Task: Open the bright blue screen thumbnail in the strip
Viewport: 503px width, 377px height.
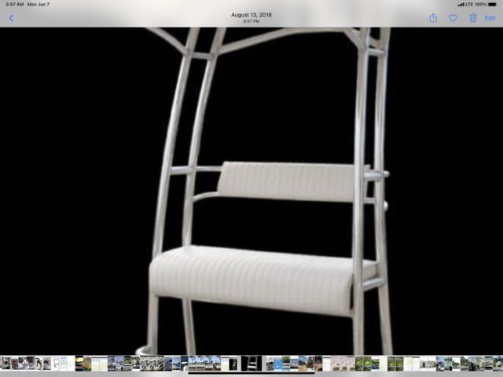Action: point(277,363)
